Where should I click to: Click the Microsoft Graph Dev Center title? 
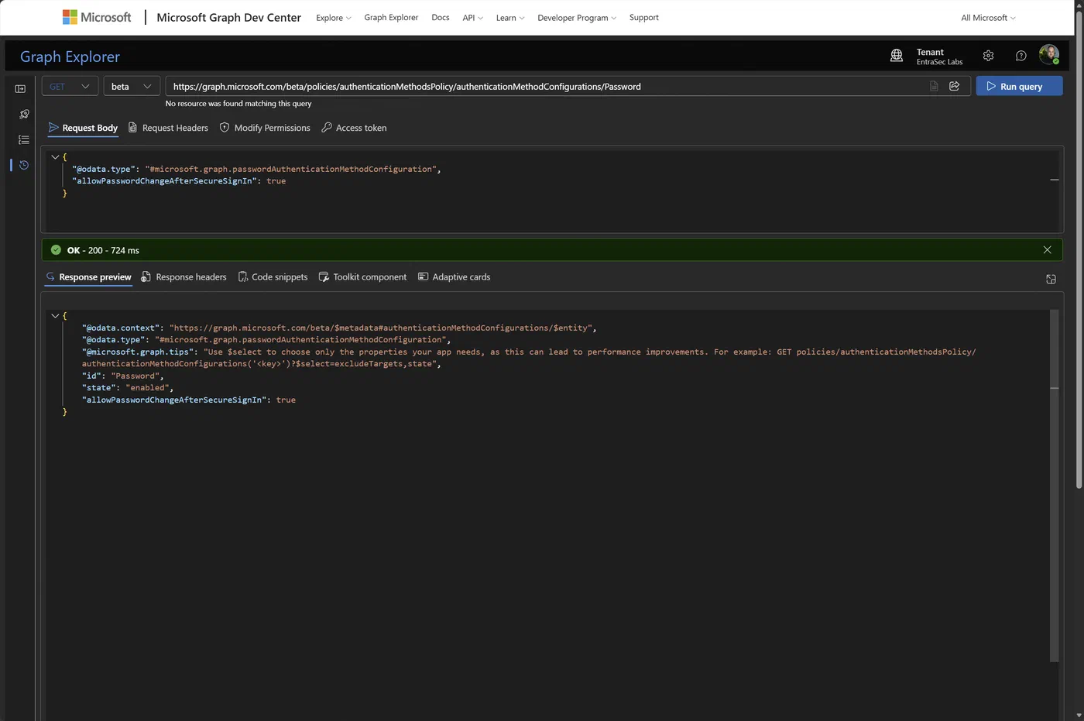[228, 17]
